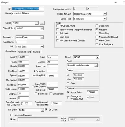Viewport: 125px width, 127px height.
Task: Switch to the Game Data tab
Action: tap(11, 51)
